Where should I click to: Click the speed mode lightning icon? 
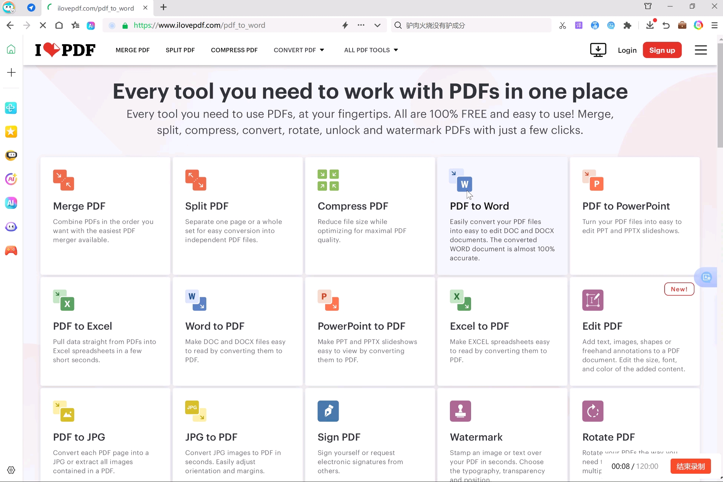(x=345, y=25)
